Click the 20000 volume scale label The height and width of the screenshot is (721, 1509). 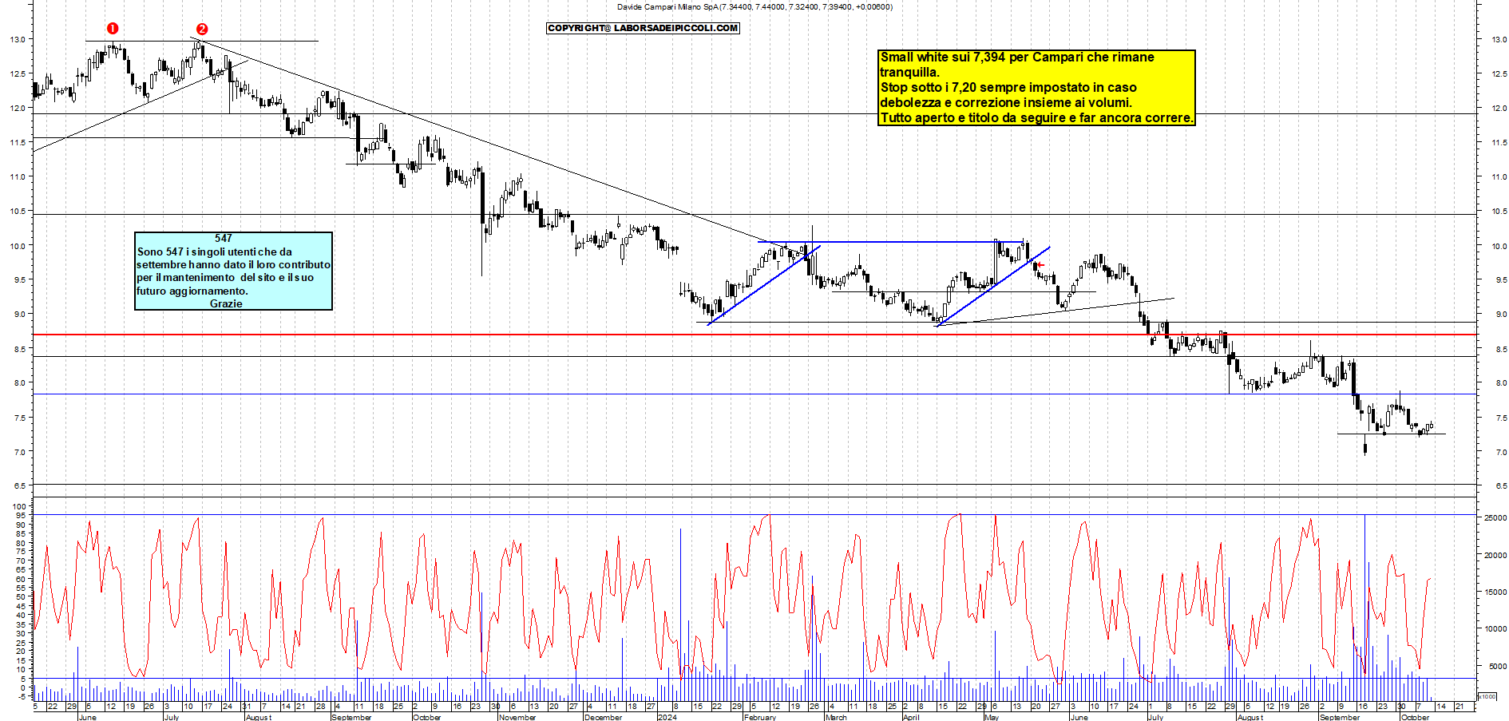coord(1495,555)
